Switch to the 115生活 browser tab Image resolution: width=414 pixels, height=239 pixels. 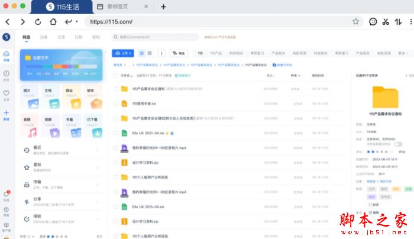(x=62, y=7)
